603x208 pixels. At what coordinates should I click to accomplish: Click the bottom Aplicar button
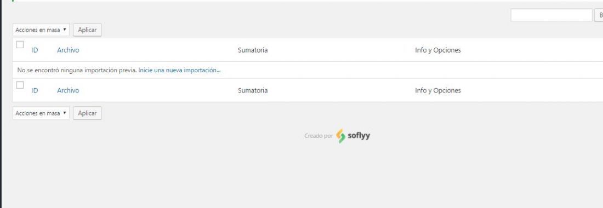87,113
